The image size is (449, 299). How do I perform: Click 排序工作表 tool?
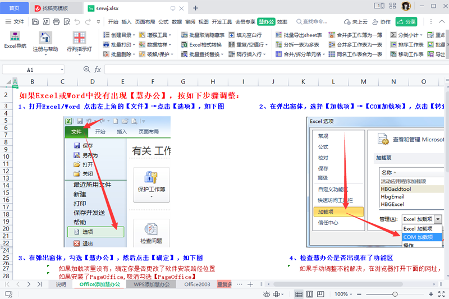[x=407, y=45]
